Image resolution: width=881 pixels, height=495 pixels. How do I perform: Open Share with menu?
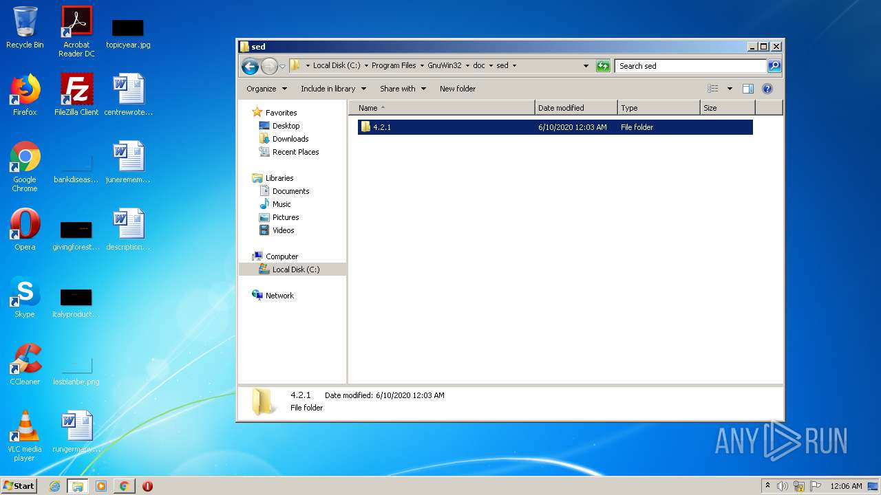pyautogui.click(x=403, y=89)
